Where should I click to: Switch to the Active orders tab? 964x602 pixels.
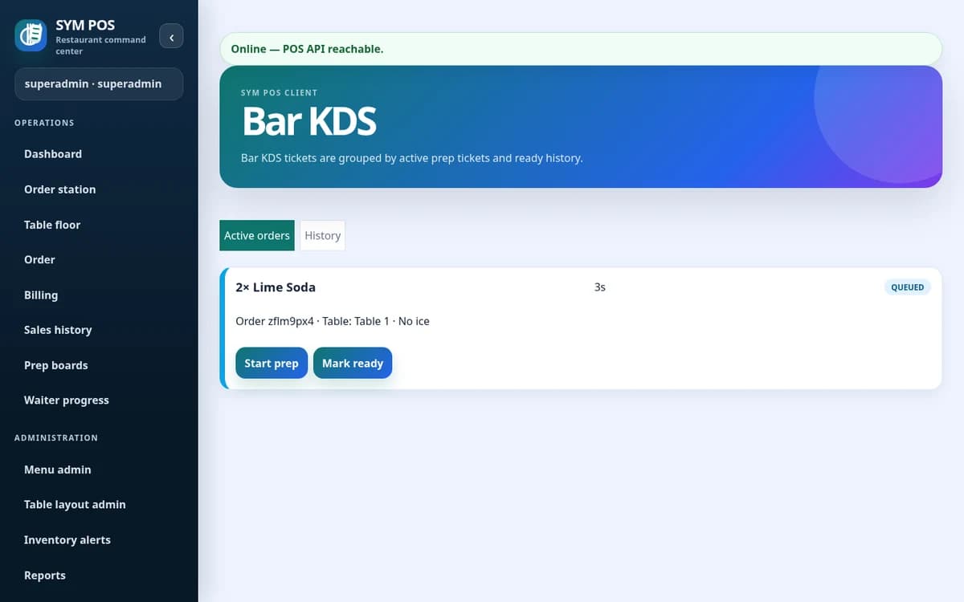[x=257, y=235]
